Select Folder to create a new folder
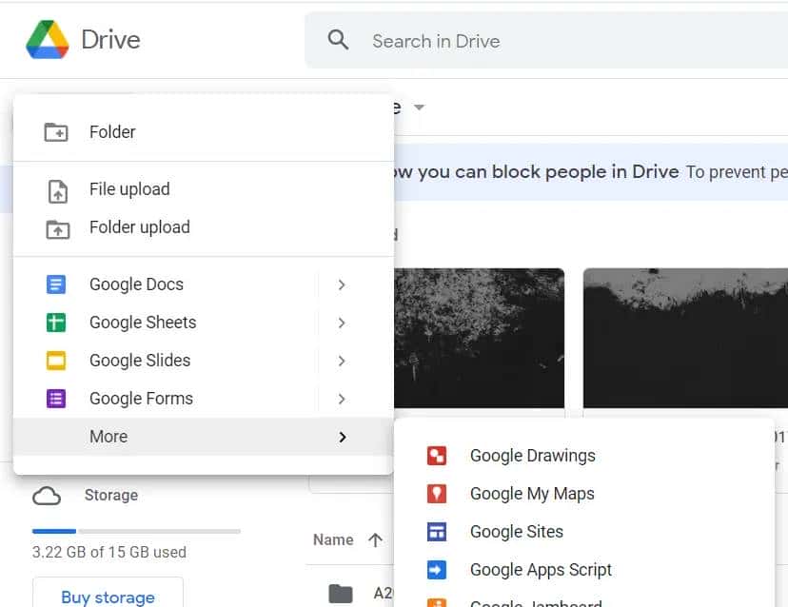This screenshot has height=607, width=788. [x=112, y=131]
